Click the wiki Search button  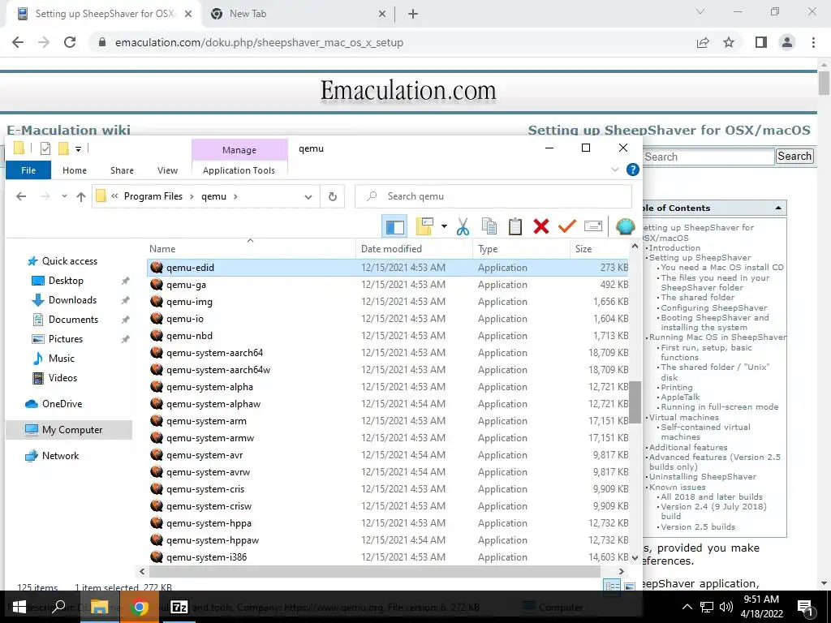click(x=794, y=157)
